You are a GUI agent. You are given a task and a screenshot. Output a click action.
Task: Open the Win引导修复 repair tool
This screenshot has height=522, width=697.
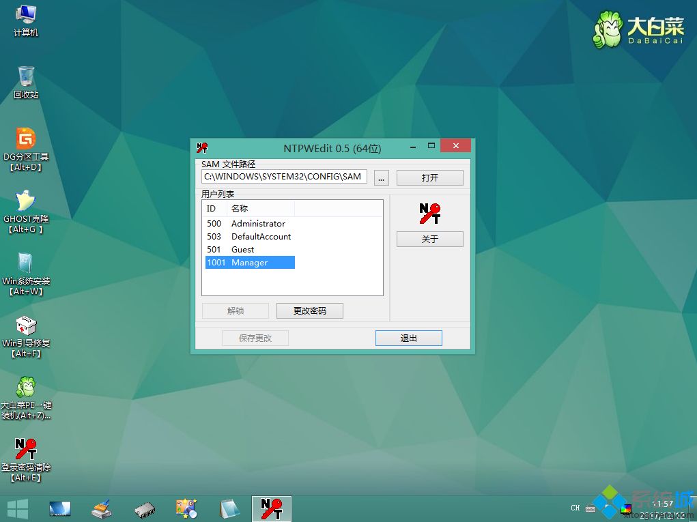tap(25, 331)
